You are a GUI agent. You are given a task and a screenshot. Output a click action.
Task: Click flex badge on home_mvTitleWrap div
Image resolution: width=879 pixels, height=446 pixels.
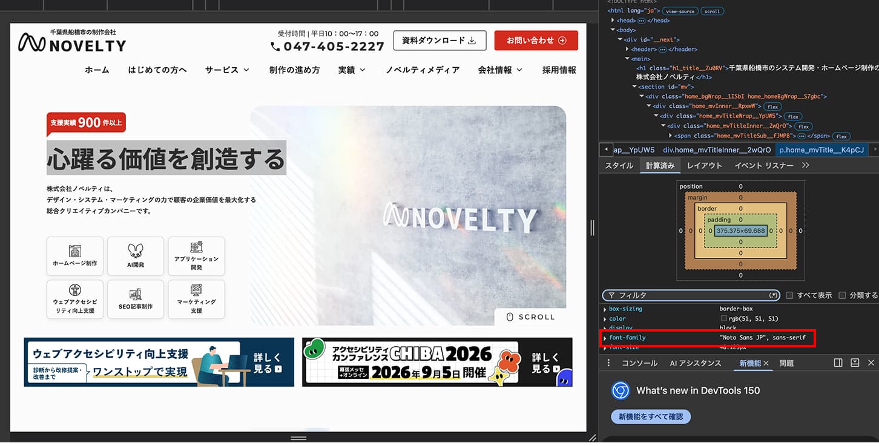[794, 116]
